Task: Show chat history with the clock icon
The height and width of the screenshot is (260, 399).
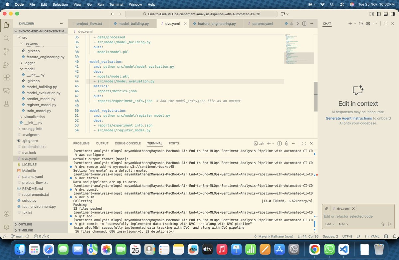Action: point(360,23)
